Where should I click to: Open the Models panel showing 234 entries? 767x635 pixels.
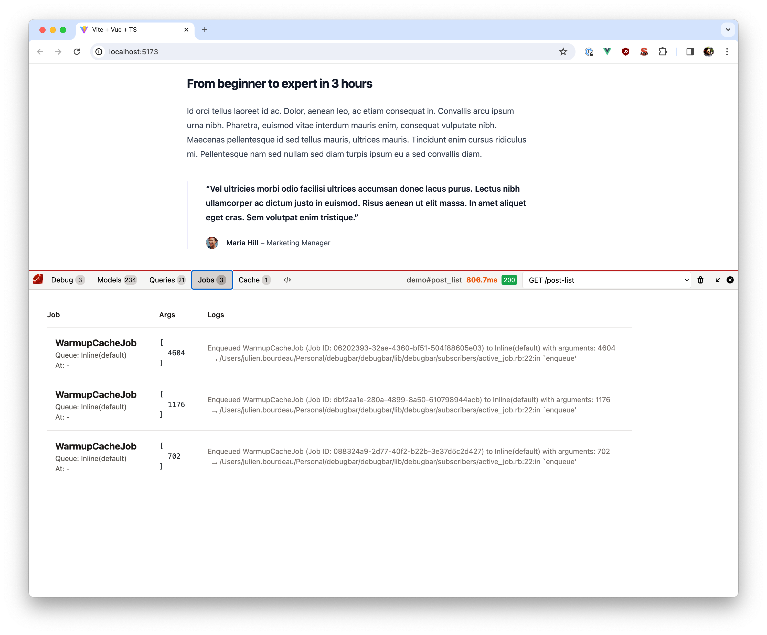[x=116, y=280]
